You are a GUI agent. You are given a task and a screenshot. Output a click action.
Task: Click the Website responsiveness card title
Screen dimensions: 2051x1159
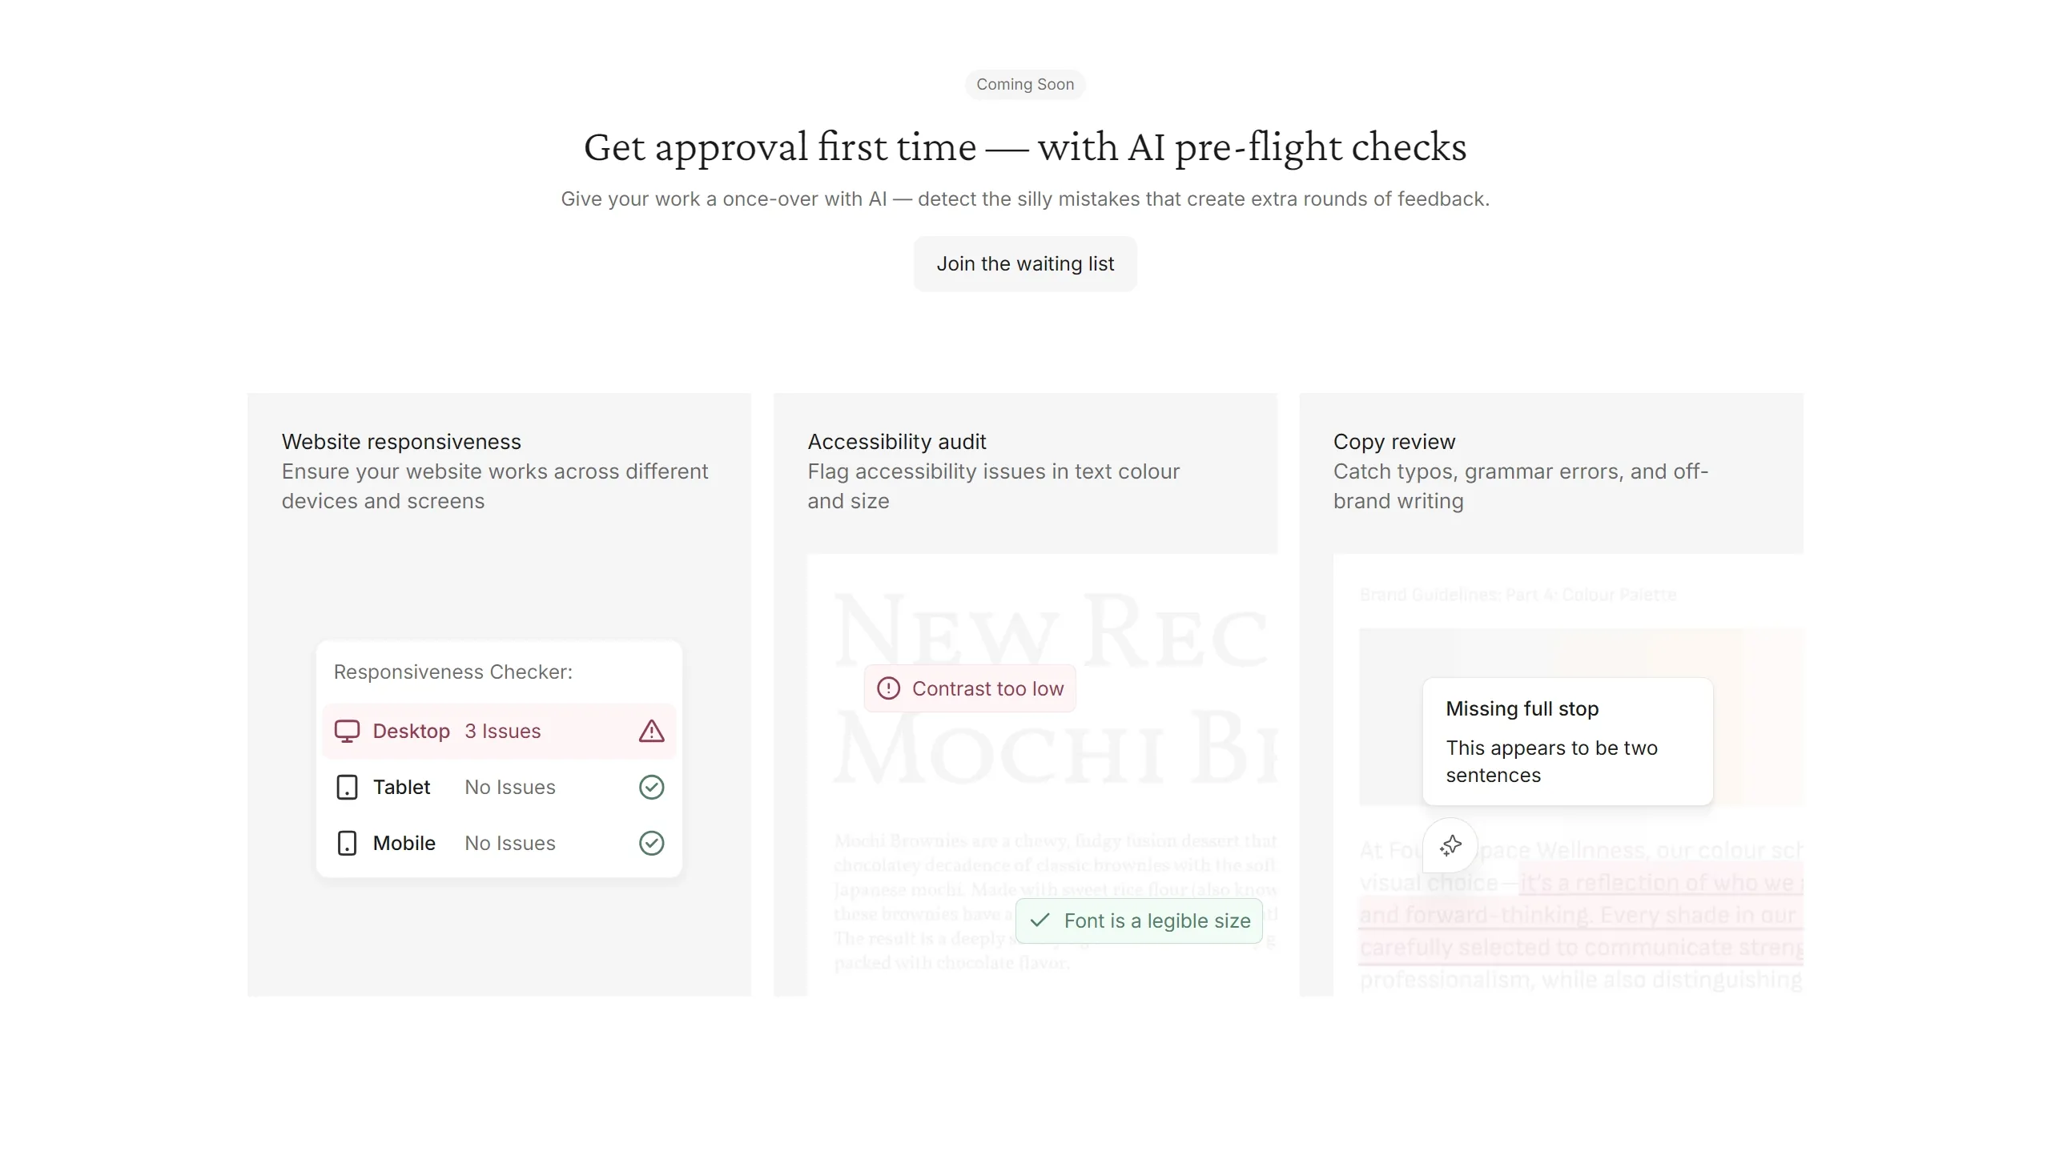400,442
